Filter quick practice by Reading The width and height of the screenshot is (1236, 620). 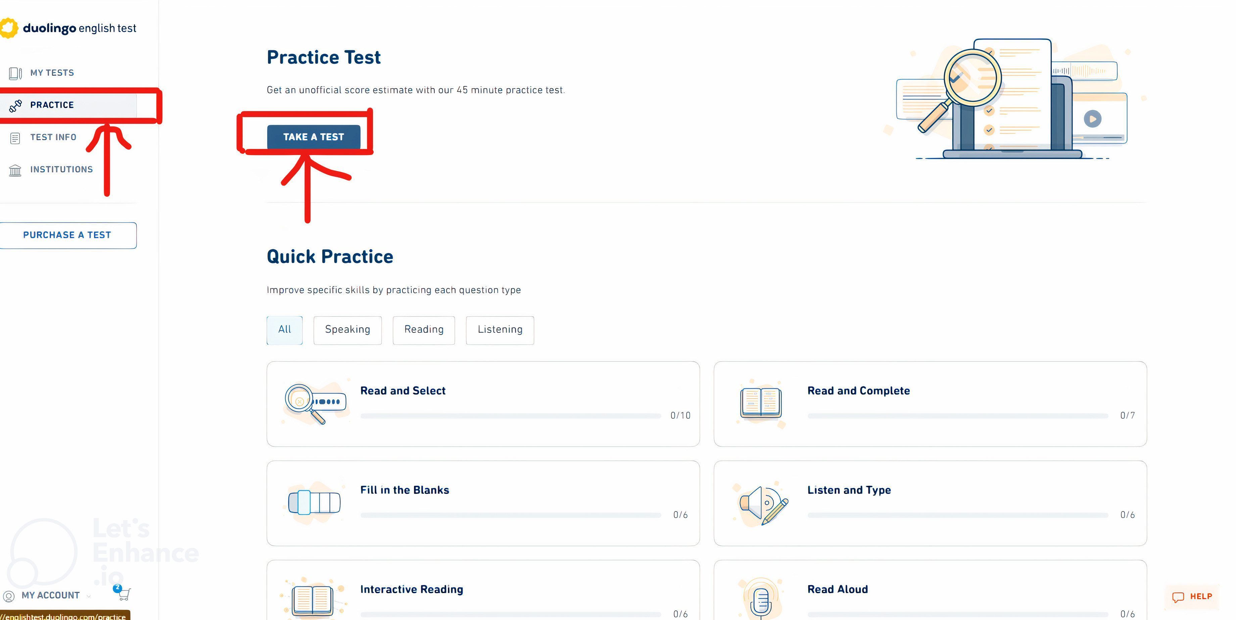click(424, 330)
